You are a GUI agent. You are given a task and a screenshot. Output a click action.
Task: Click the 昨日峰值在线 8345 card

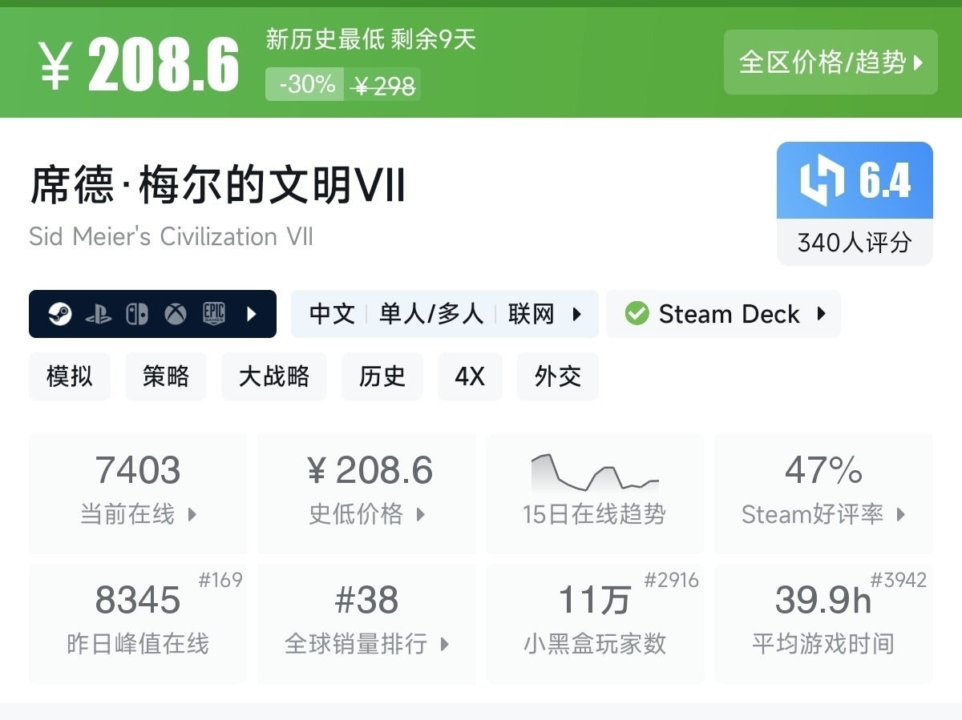[138, 623]
